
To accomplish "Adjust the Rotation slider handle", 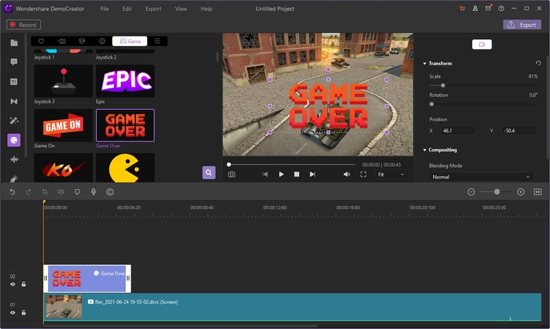I will (432, 104).
